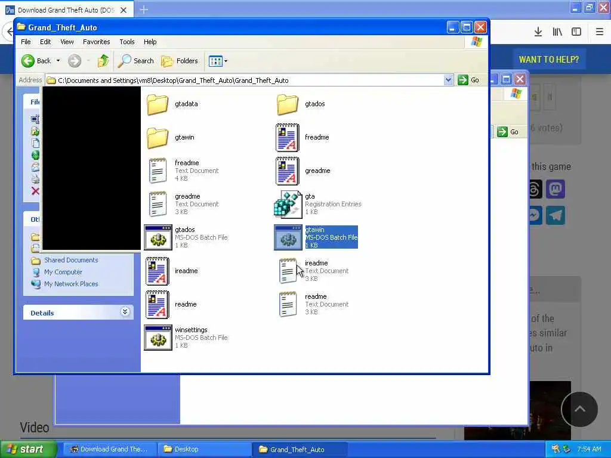The width and height of the screenshot is (611, 458).
Task: Open the browser hamburger menu
Action: coord(600,32)
